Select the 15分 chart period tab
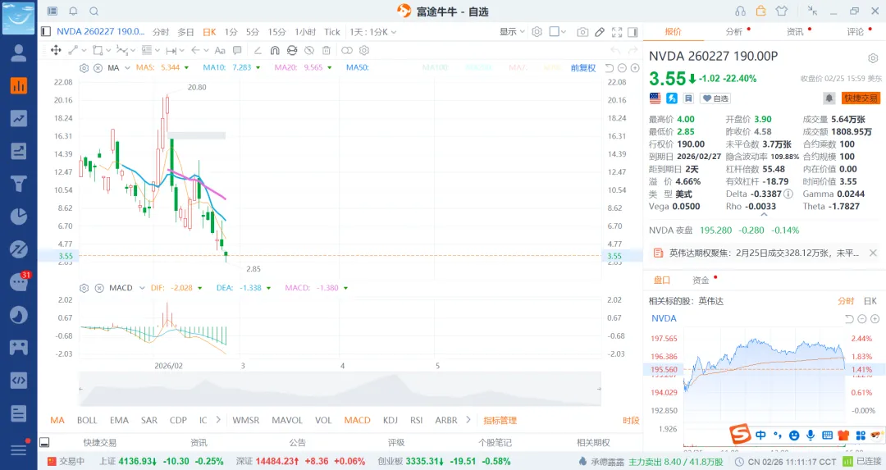886x470 pixels. point(276,32)
